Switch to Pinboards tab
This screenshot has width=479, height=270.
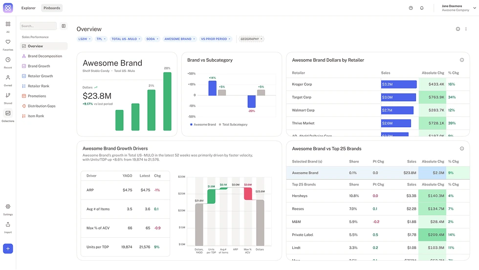coord(52,8)
